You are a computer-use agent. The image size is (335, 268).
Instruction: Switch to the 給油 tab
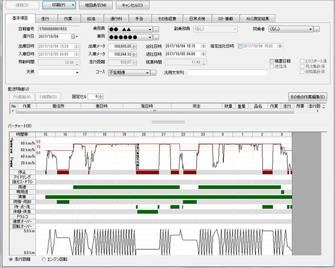(91, 18)
